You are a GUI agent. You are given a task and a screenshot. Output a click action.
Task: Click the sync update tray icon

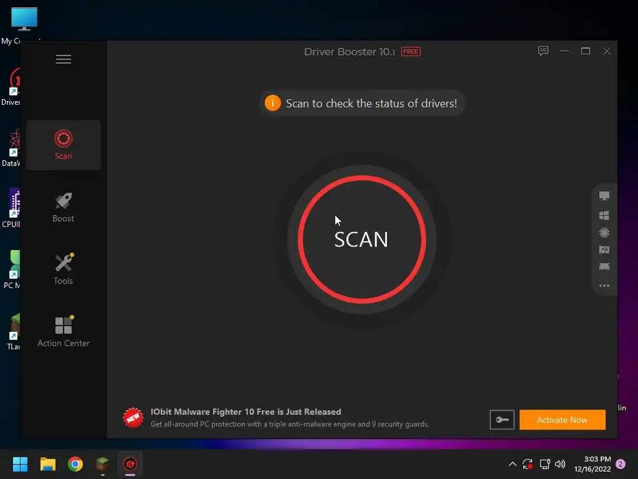[x=528, y=464]
